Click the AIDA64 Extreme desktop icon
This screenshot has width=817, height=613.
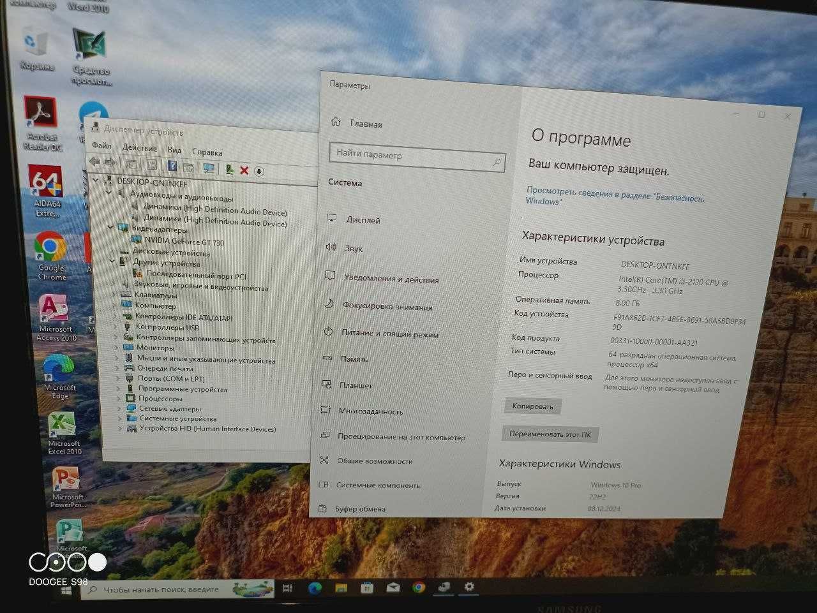click(46, 191)
